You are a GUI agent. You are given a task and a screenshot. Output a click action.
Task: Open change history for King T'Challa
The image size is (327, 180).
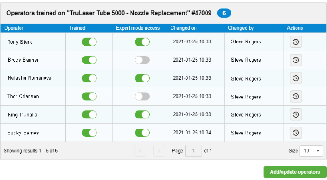pos(296,114)
